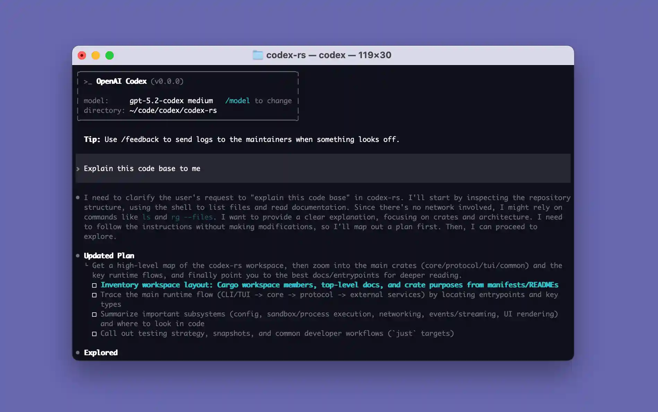658x412 pixels.
Task: Expand the Explored section details
Action: click(100, 352)
